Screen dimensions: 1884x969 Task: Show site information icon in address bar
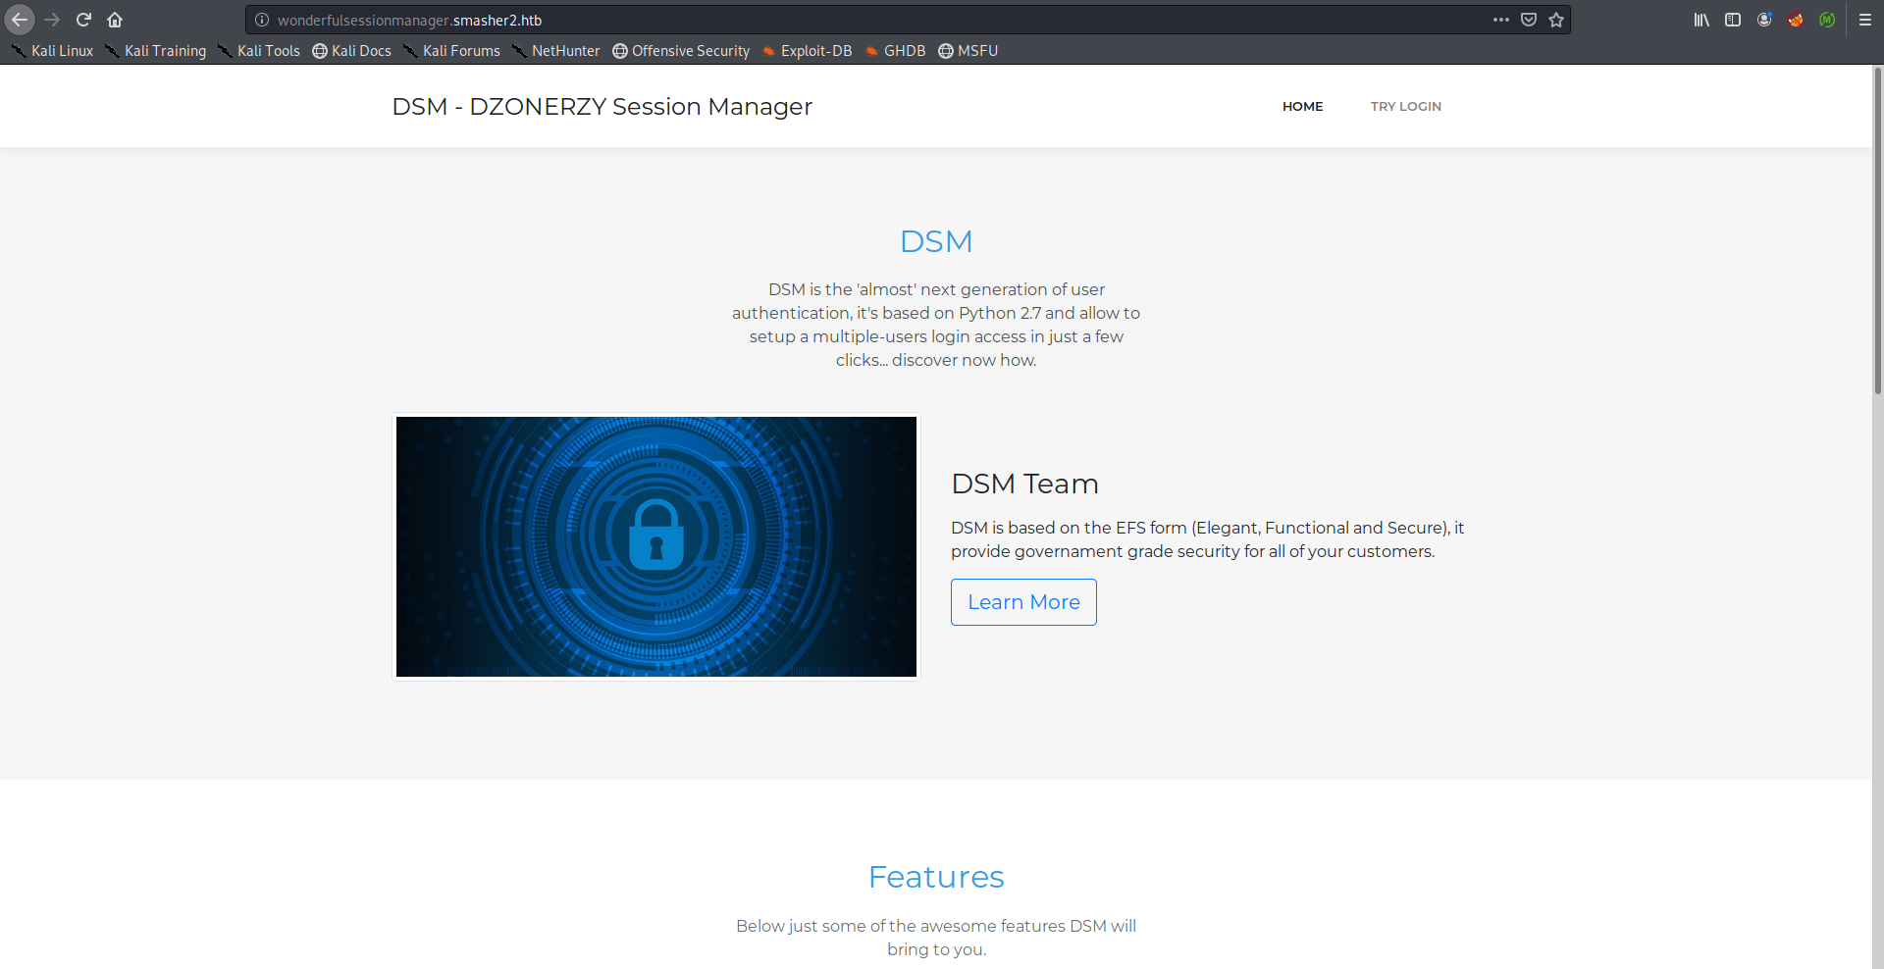pyautogui.click(x=262, y=20)
